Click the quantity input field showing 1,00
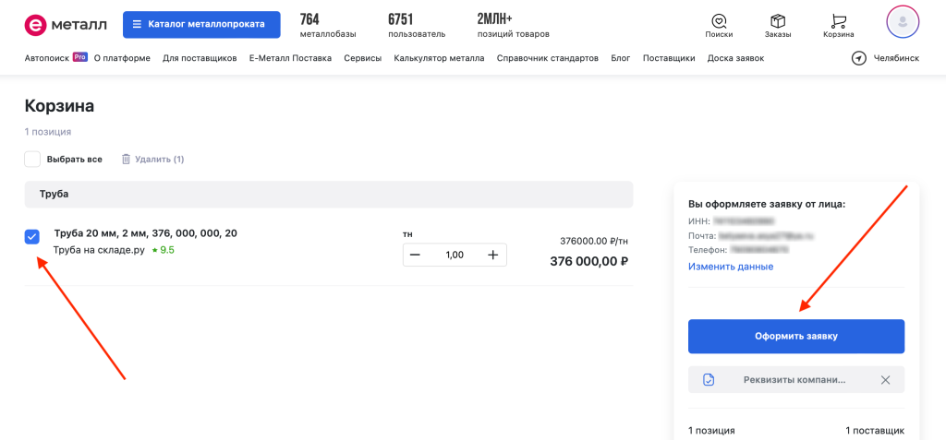Image resolution: width=946 pixels, height=440 pixels. (x=455, y=255)
